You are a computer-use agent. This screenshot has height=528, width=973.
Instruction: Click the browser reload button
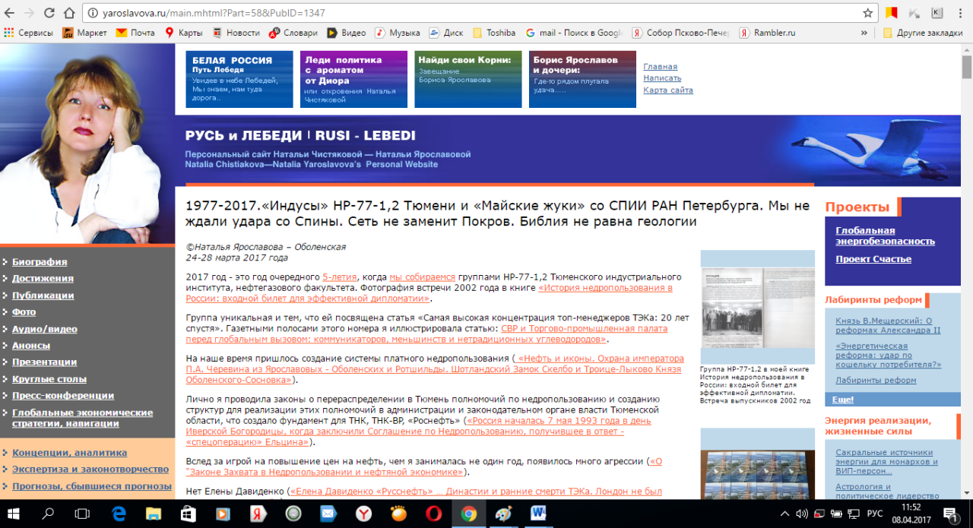[x=49, y=13]
